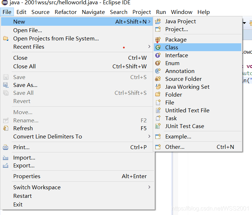Viewport: 252px width, 215px height.
Task: Click the Source Folder icon
Action: point(158,79)
